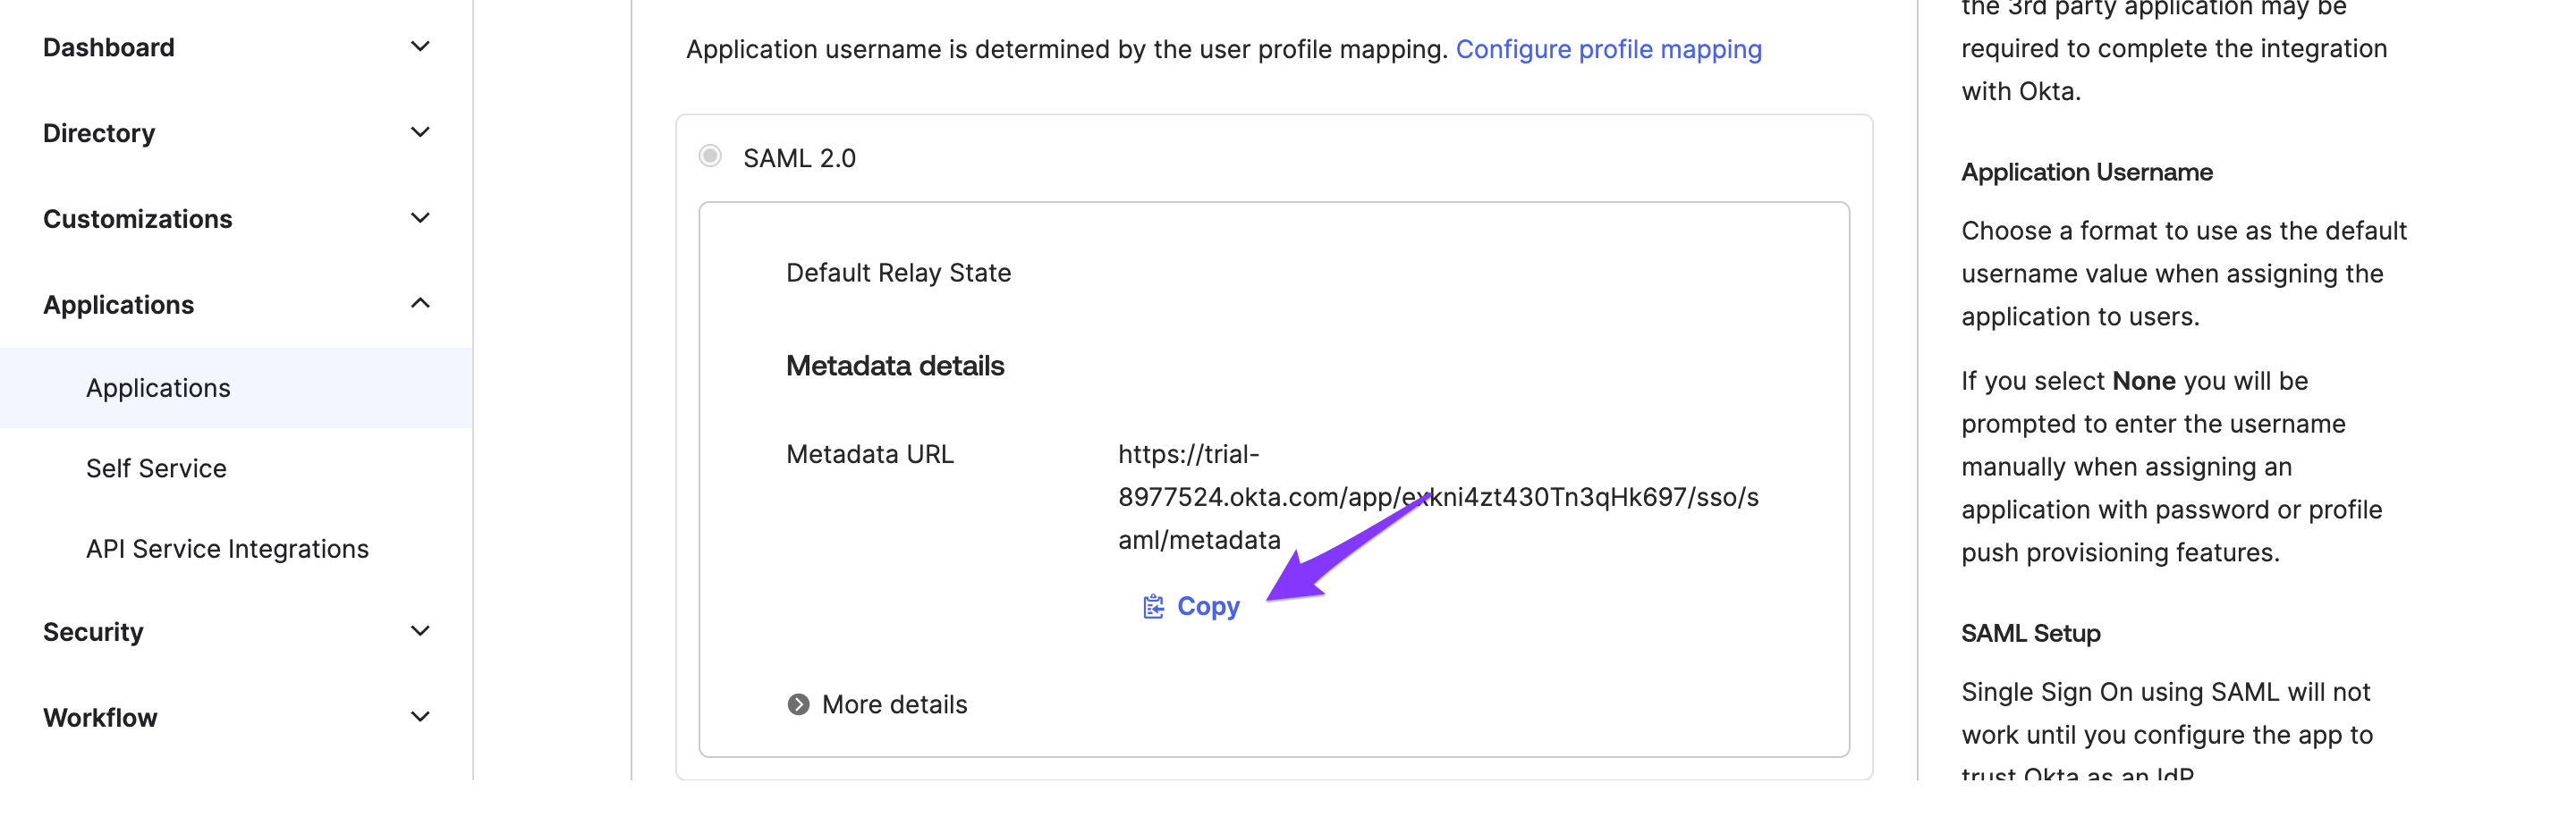Expand the Security section chevron
Viewport: 2576px width, 817px height.
pos(420,631)
